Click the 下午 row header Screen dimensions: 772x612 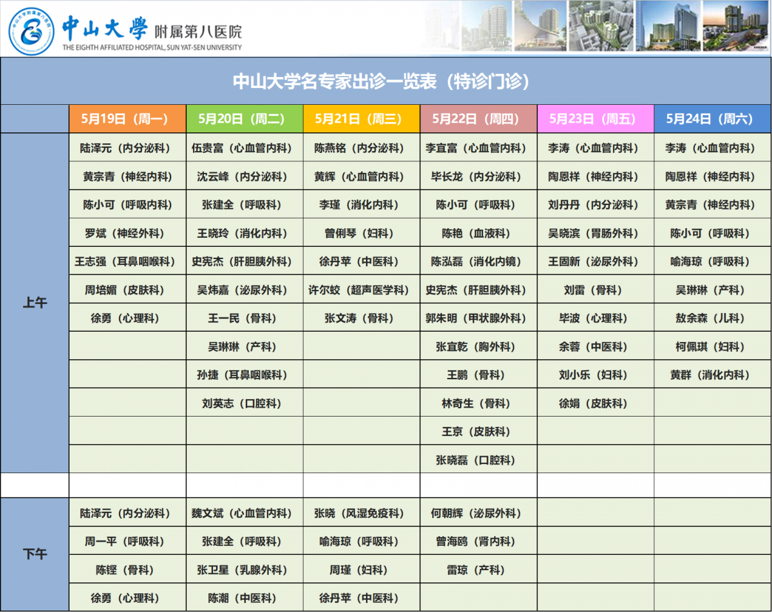(x=35, y=554)
